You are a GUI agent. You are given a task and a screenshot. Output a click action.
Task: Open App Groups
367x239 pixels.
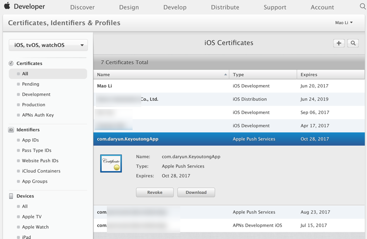point(35,181)
